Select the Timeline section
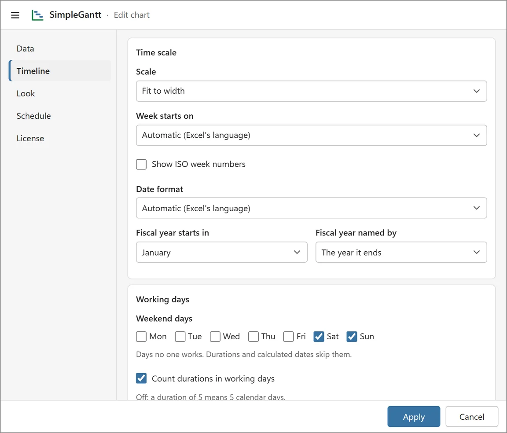The height and width of the screenshot is (433, 507). [x=60, y=71]
